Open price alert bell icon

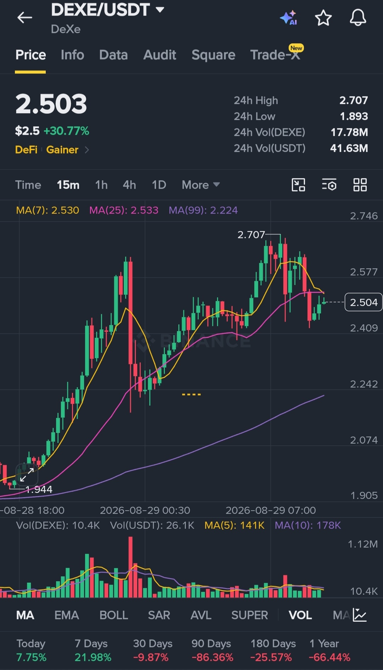(x=358, y=17)
